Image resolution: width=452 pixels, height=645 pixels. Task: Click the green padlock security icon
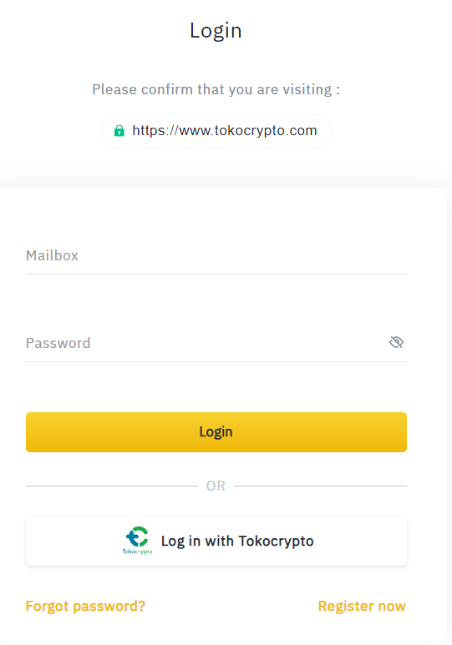119,131
